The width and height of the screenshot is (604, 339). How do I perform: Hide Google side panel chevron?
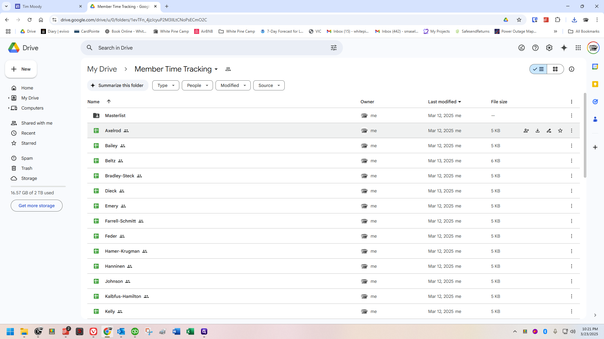(595, 315)
